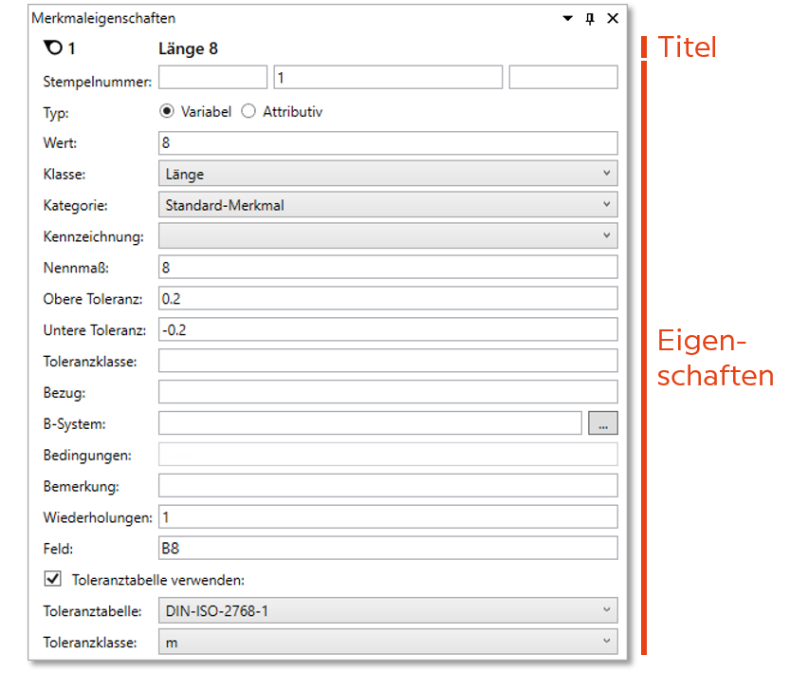Click the Wiederholungen input field
The height and width of the screenshot is (673, 809).
[388, 517]
